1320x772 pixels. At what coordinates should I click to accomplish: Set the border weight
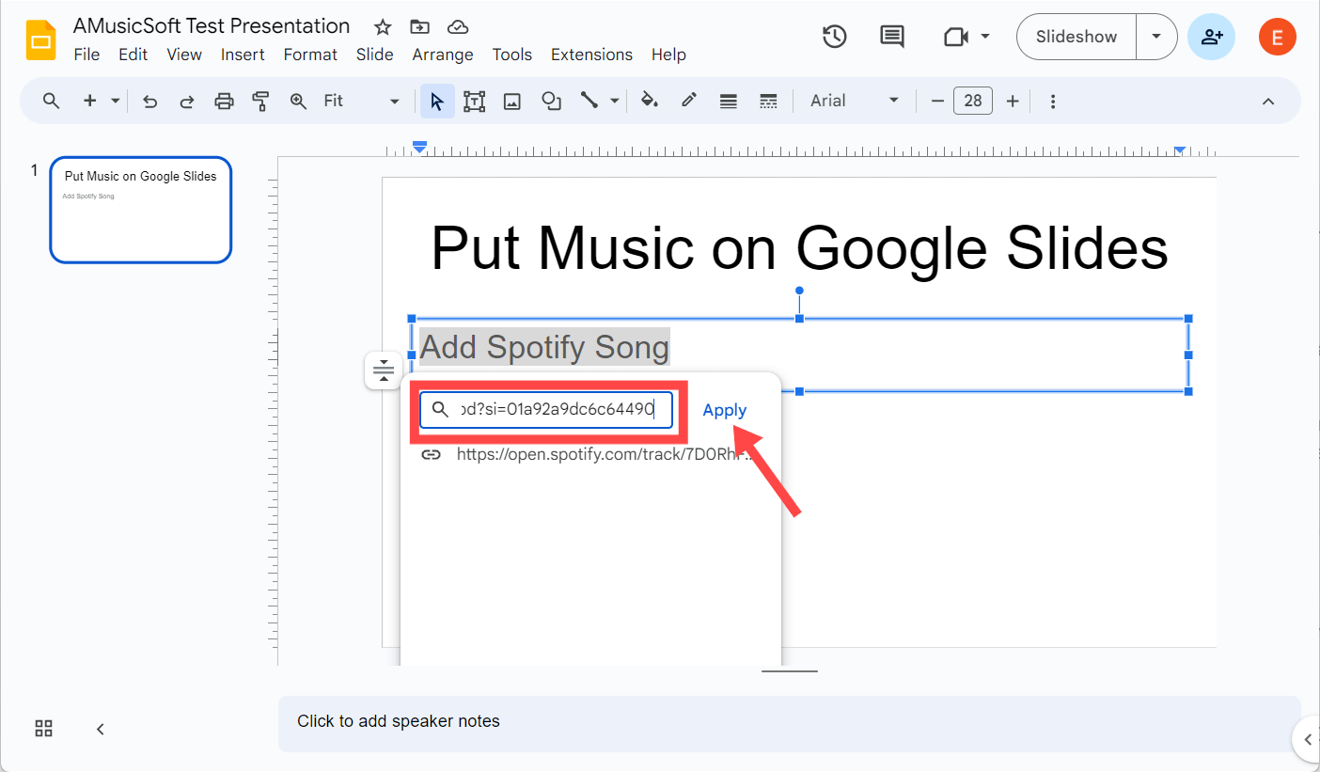pos(728,101)
